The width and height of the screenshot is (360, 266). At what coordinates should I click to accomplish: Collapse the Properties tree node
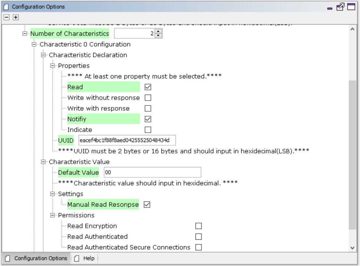53,66
